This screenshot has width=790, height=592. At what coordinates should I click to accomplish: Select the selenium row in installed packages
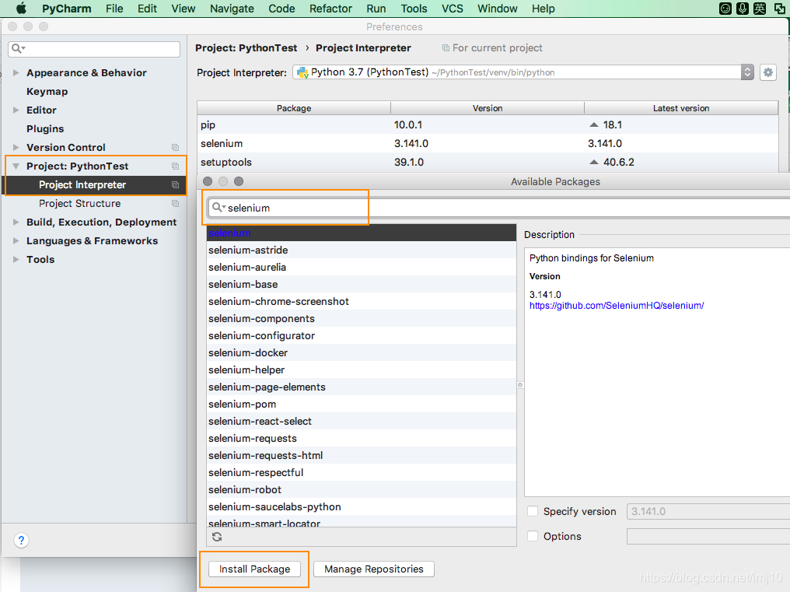[x=488, y=143]
